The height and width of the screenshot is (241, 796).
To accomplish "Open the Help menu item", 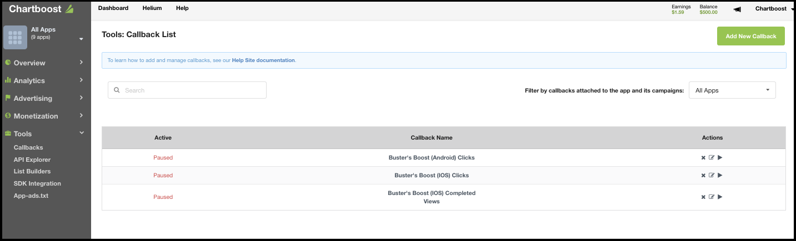I will [182, 8].
